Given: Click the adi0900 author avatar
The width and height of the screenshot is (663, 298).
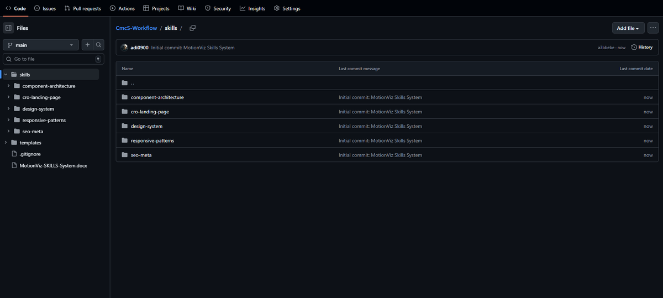Looking at the screenshot, I should click(x=124, y=48).
